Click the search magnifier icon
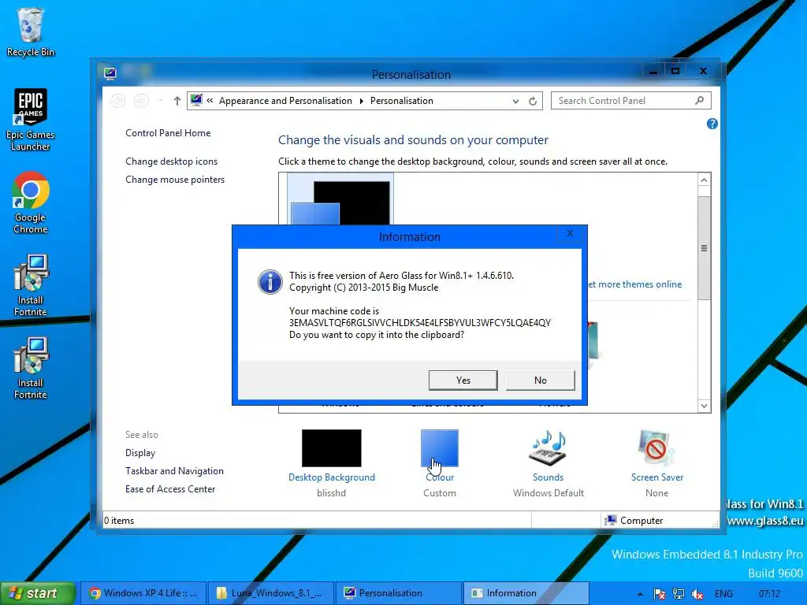Viewport: 807px width, 605px height. 700,100
